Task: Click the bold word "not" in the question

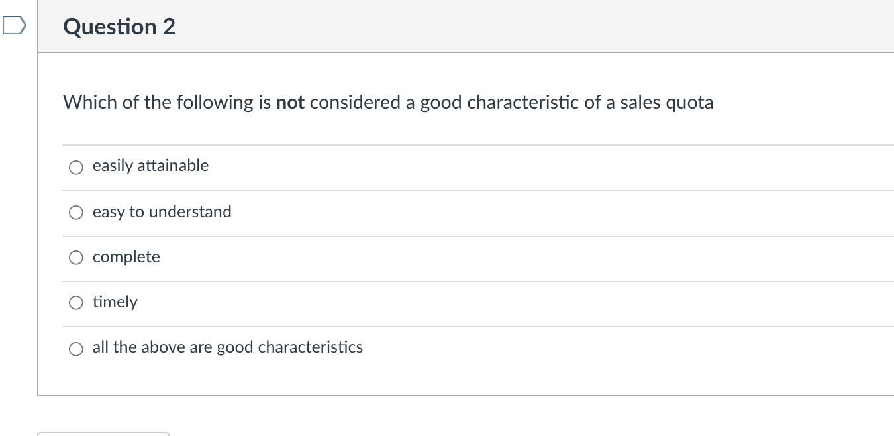Action: pos(290,103)
